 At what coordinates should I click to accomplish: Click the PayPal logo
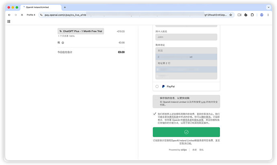[x=163, y=87]
